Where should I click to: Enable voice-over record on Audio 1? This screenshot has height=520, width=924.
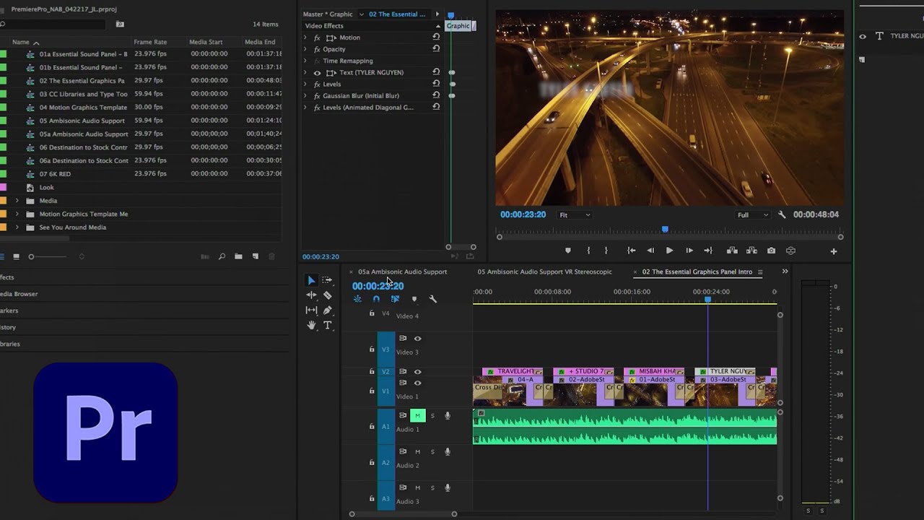(448, 415)
